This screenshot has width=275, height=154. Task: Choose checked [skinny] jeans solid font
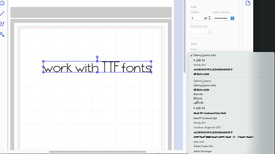pyautogui.click(x=205, y=55)
